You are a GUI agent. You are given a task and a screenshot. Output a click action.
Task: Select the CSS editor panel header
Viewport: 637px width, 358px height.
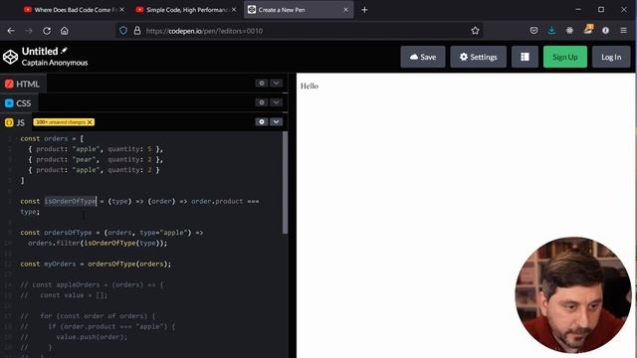[18, 103]
